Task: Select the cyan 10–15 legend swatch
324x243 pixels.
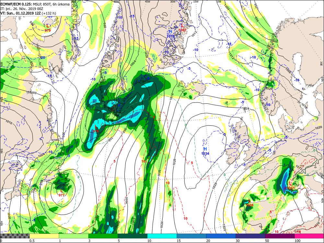Action: (162, 236)
